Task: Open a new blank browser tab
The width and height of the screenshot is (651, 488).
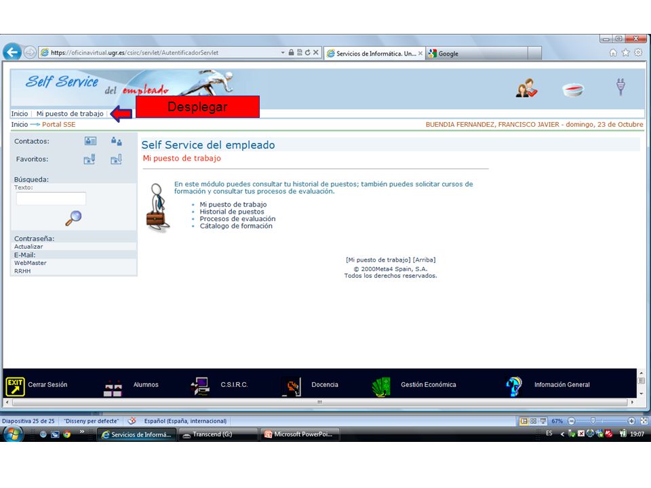Action: [x=534, y=54]
